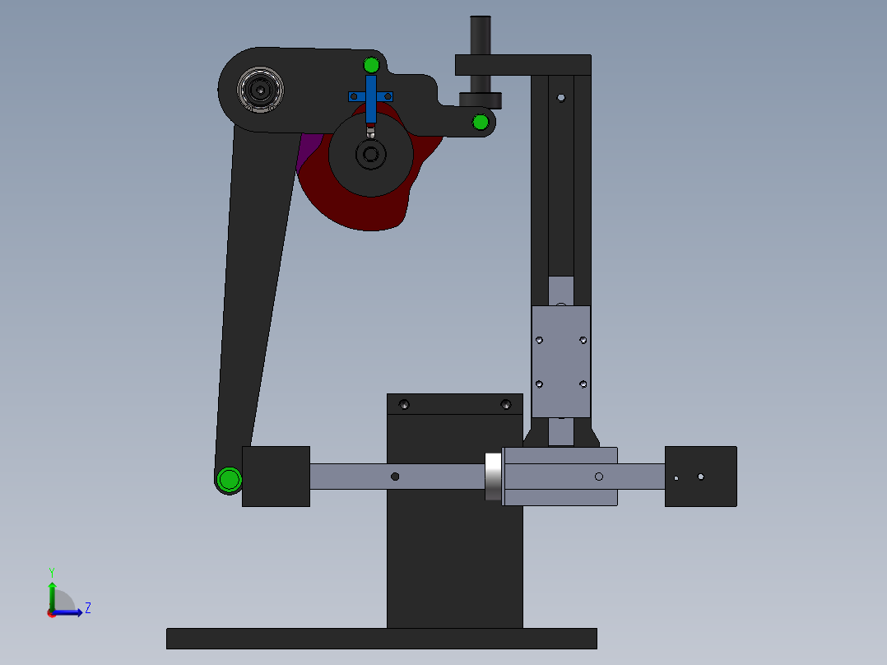887x665 pixels.
Task: Select the dark red cam body
Action: pos(362,212)
